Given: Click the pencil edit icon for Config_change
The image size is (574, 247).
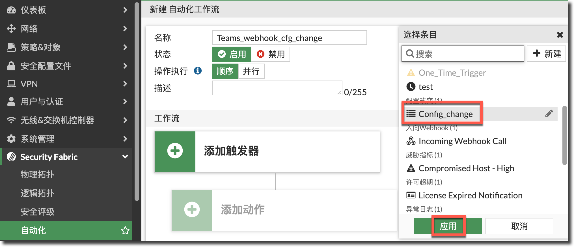Looking at the screenshot, I should point(549,114).
